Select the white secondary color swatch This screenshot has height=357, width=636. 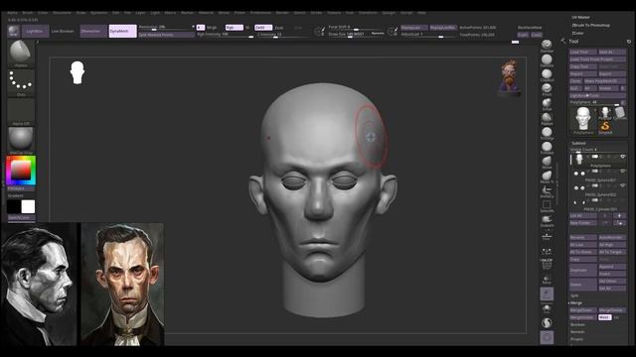[28, 206]
